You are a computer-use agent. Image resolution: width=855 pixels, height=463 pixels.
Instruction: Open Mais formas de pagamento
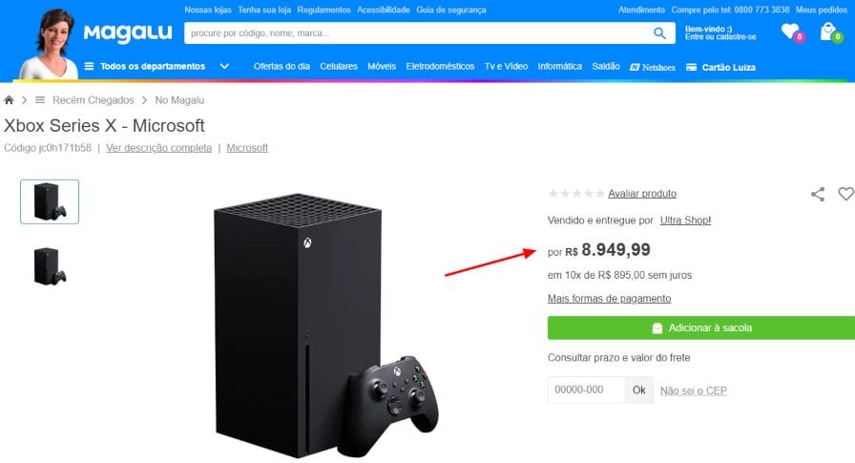(x=609, y=298)
